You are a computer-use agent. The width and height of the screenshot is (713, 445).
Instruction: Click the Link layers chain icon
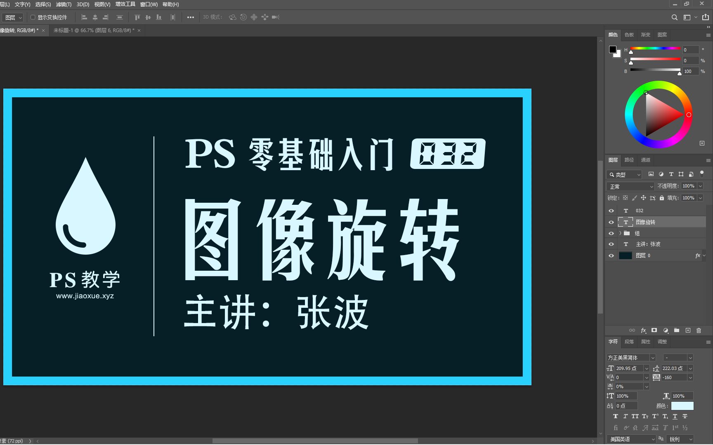[x=632, y=330]
